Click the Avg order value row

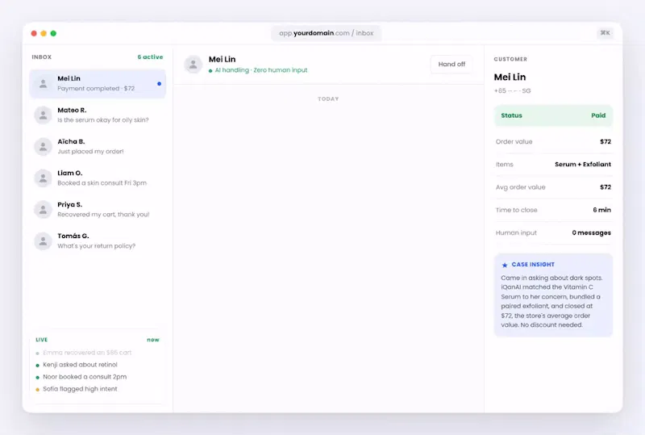point(553,187)
